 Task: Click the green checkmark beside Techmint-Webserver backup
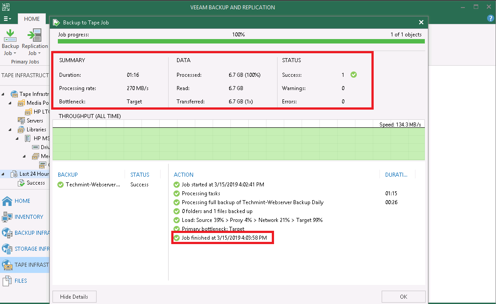coord(60,184)
